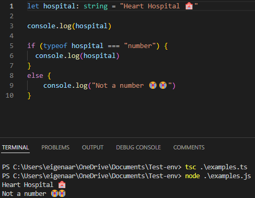
Task: Click the 'else' keyword on line 8
Action: pos(35,76)
